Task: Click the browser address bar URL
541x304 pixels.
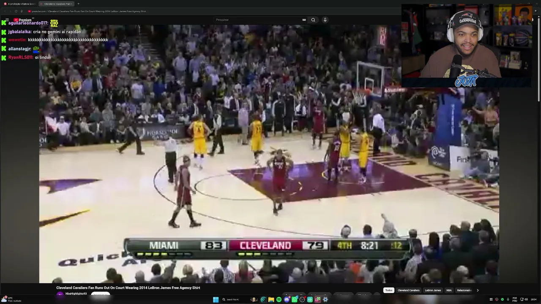Action: [89, 11]
